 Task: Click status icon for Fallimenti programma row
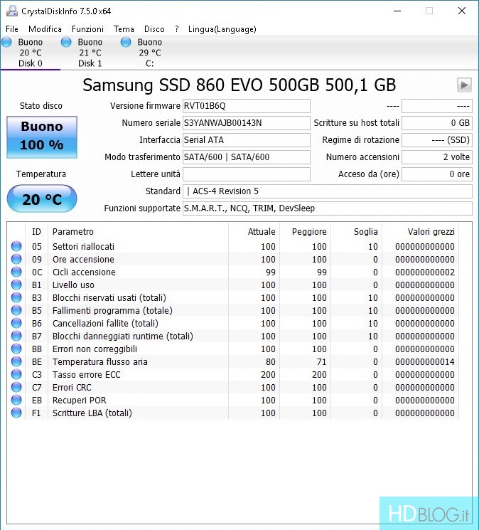click(x=16, y=310)
